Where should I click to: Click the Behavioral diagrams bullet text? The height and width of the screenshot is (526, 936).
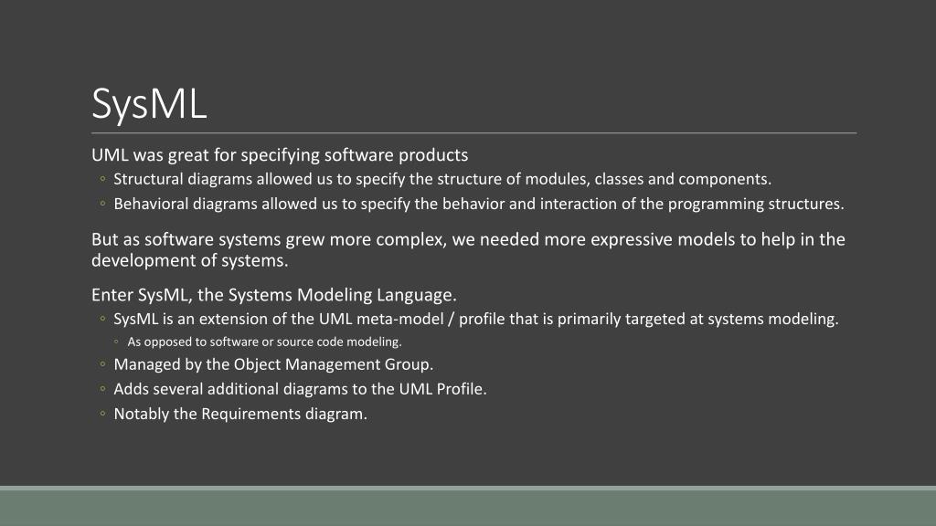pyautogui.click(x=479, y=204)
